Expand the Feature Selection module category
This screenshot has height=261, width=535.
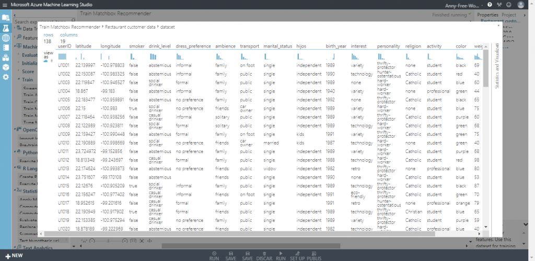tap(14, 38)
